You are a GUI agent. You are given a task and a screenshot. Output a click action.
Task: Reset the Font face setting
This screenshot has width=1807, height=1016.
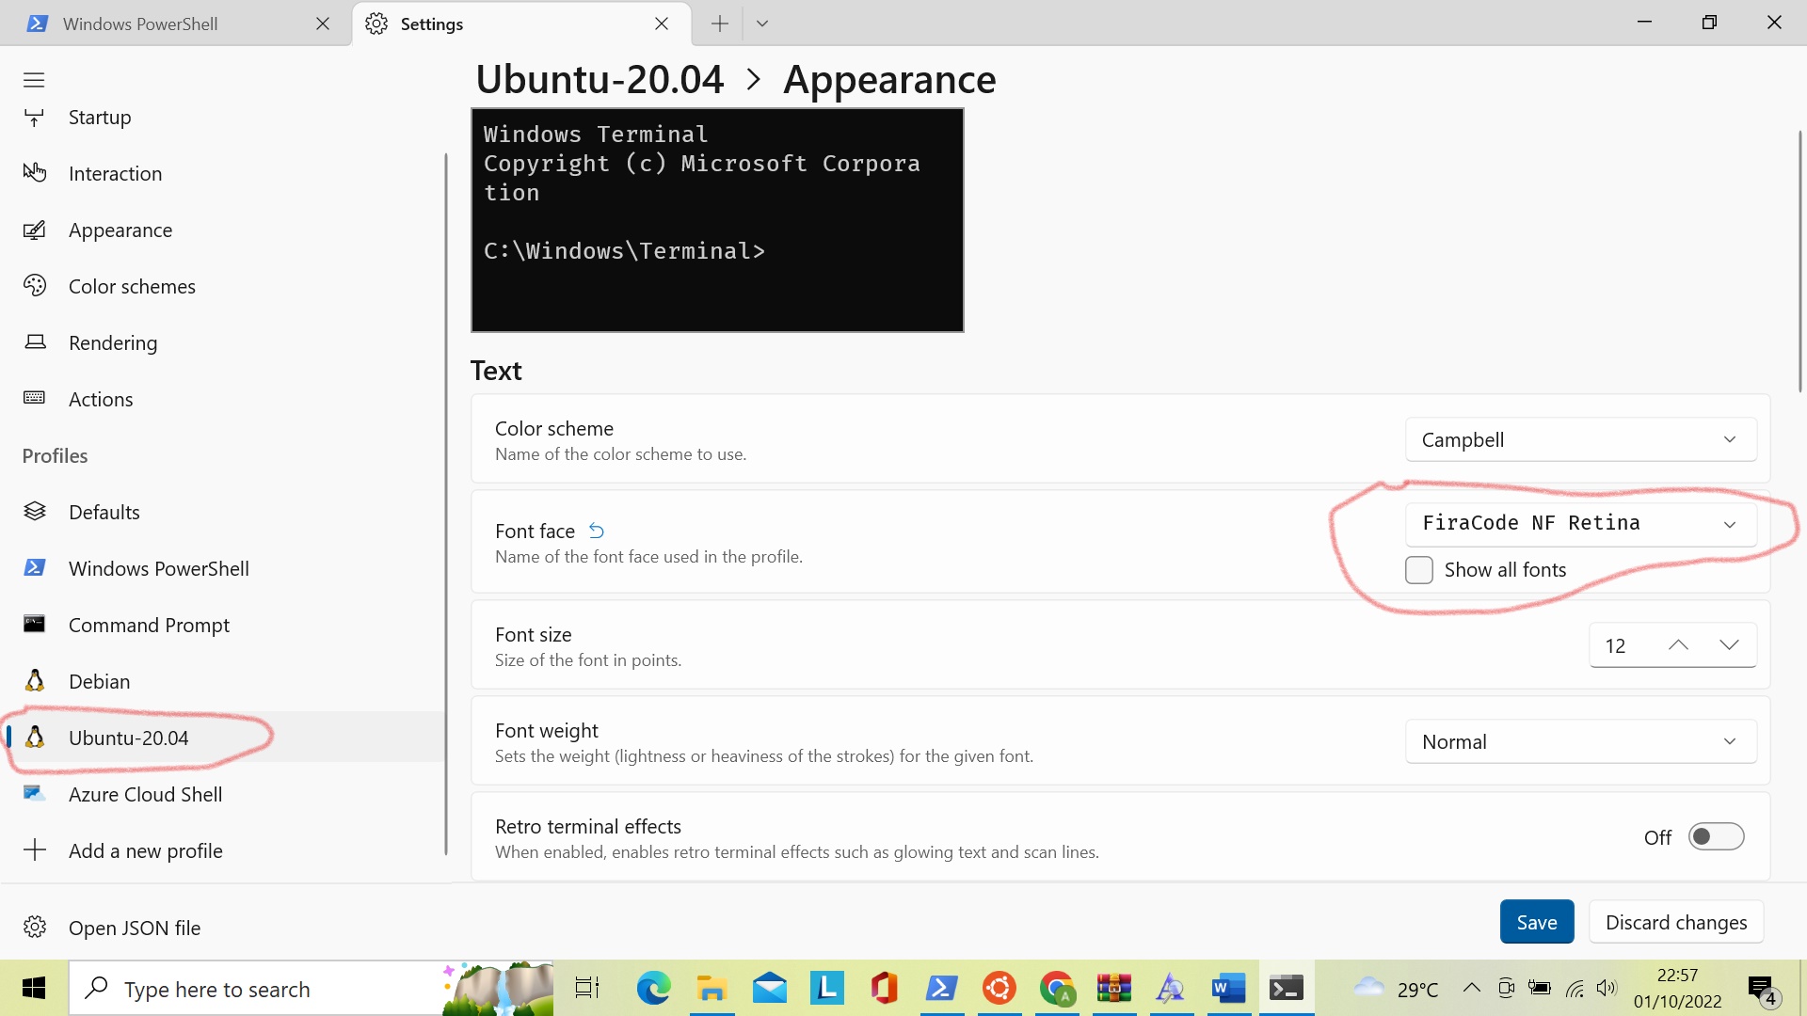coord(596,530)
